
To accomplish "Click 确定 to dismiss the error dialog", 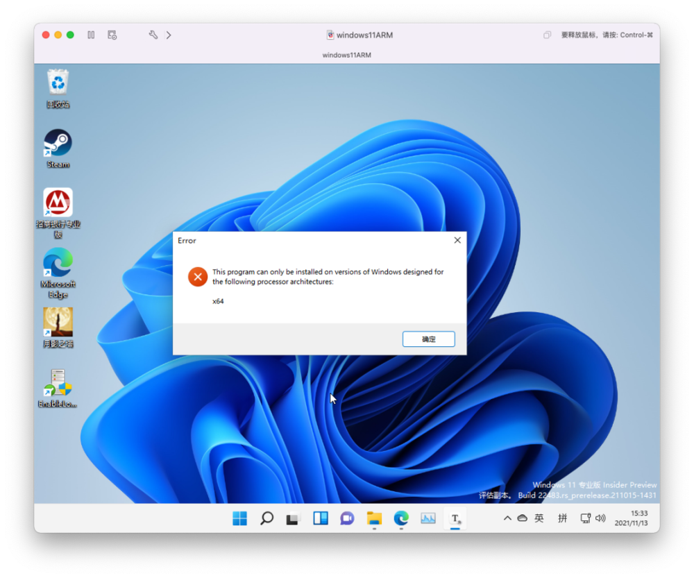I will point(428,339).
